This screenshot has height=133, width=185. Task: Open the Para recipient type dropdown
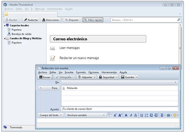(x=49, y=88)
